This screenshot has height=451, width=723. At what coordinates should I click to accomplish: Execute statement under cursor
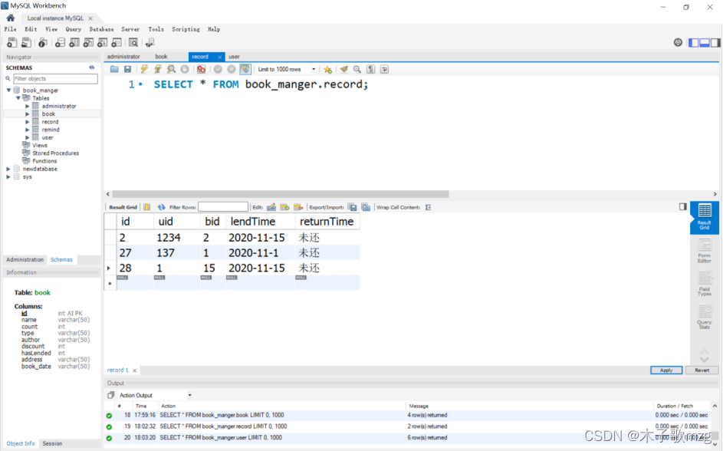click(158, 69)
